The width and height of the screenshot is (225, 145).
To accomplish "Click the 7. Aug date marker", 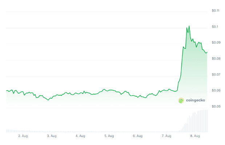I will click(166, 136).
